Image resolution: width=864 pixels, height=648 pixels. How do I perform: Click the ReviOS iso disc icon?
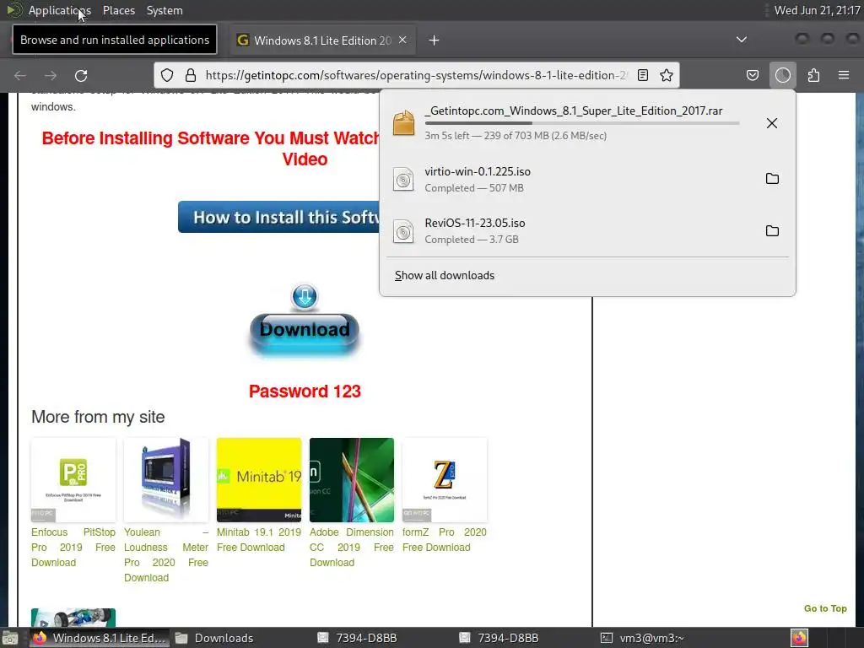point(403,231)
